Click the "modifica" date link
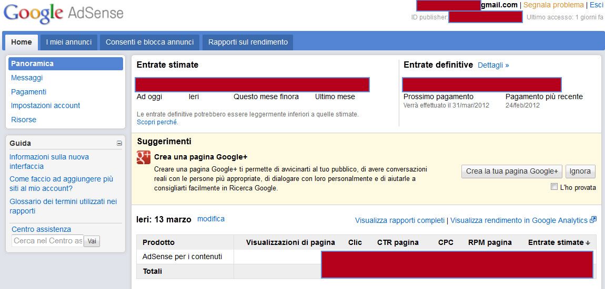The height and width of the screenshot is (289, 605). tap(210, 219)
